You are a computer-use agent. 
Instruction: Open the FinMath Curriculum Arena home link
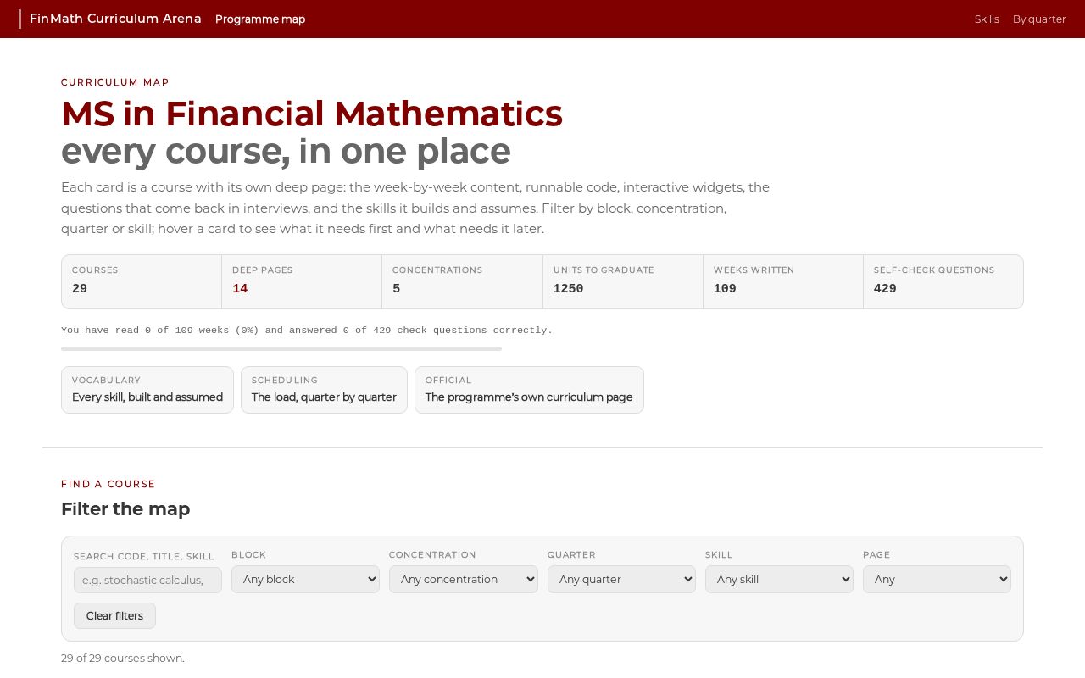point(115,19)
